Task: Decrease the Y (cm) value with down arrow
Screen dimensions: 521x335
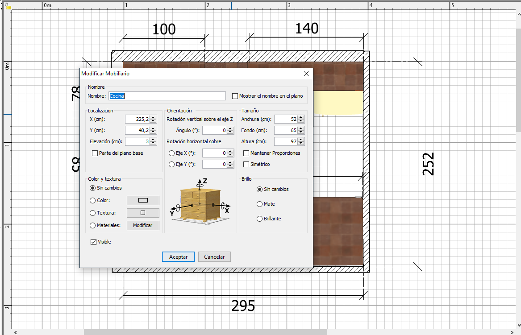Action: click(x=153, y=132)
